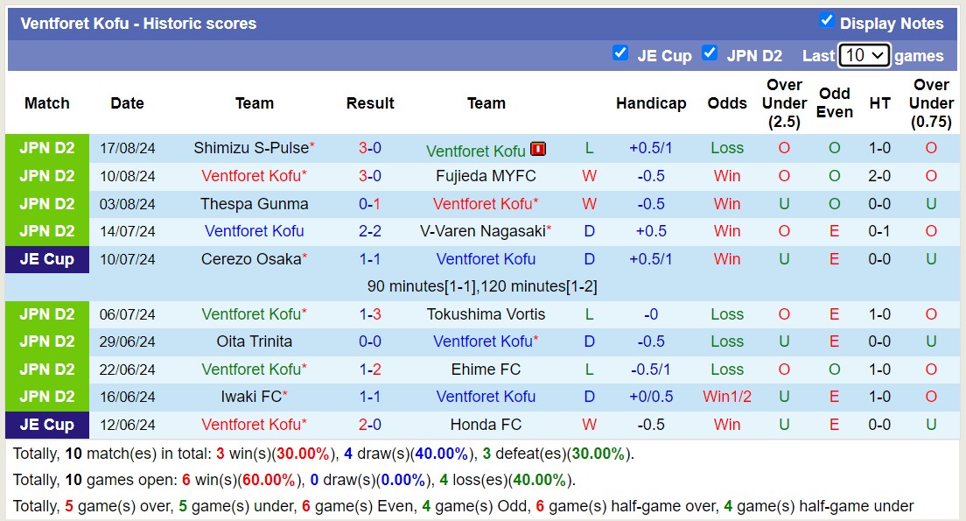Select the JPN D2 badge on the Ehime FC row
The image size is (966, 521).
[x=47, y=369]
